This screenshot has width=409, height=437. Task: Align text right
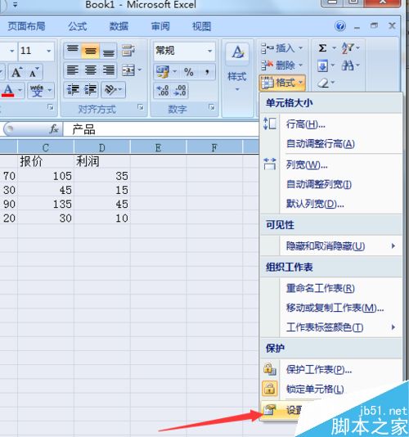(x=108, y=70)
